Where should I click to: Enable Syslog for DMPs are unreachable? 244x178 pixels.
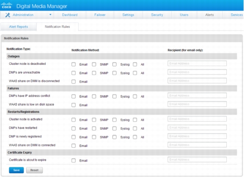pos(114,73)
